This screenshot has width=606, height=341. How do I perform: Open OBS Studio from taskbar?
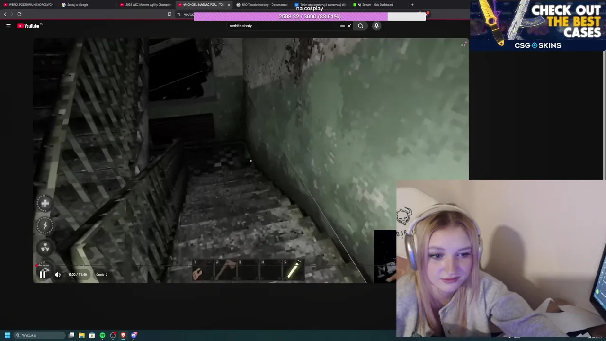[113, 335]
